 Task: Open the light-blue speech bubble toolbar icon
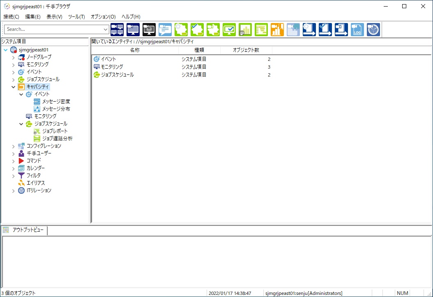165,30
